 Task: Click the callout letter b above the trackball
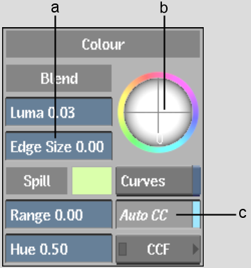pyautogui.click(x=163, y=8)
